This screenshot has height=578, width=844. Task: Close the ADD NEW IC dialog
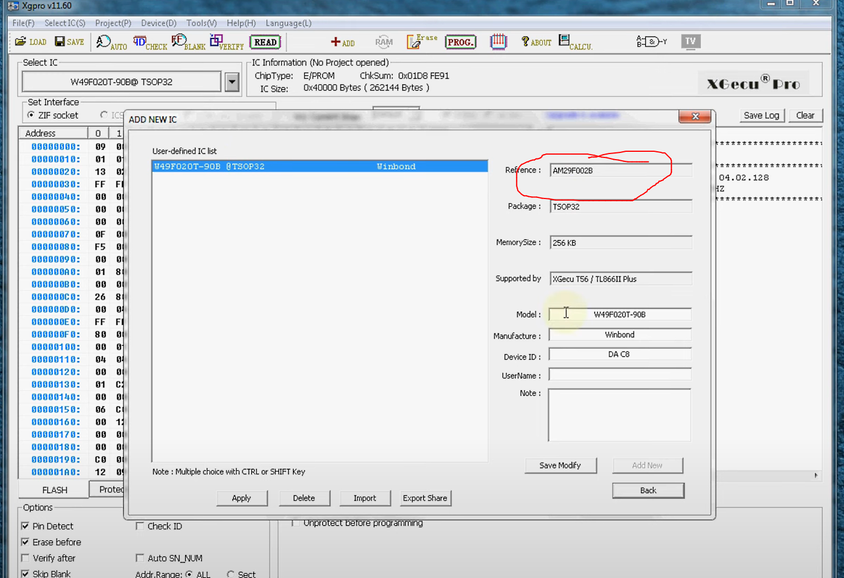tap(695, 116)
